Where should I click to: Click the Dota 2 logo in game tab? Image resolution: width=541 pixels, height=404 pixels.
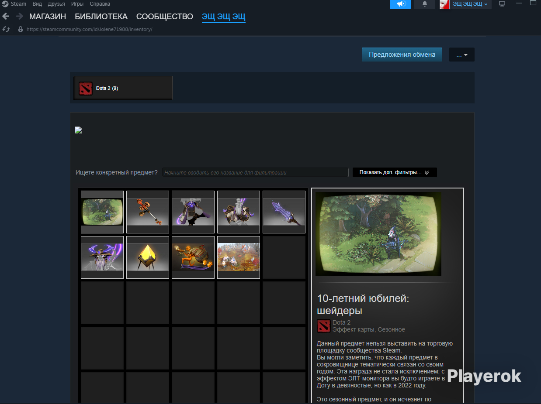click(86, 88)
